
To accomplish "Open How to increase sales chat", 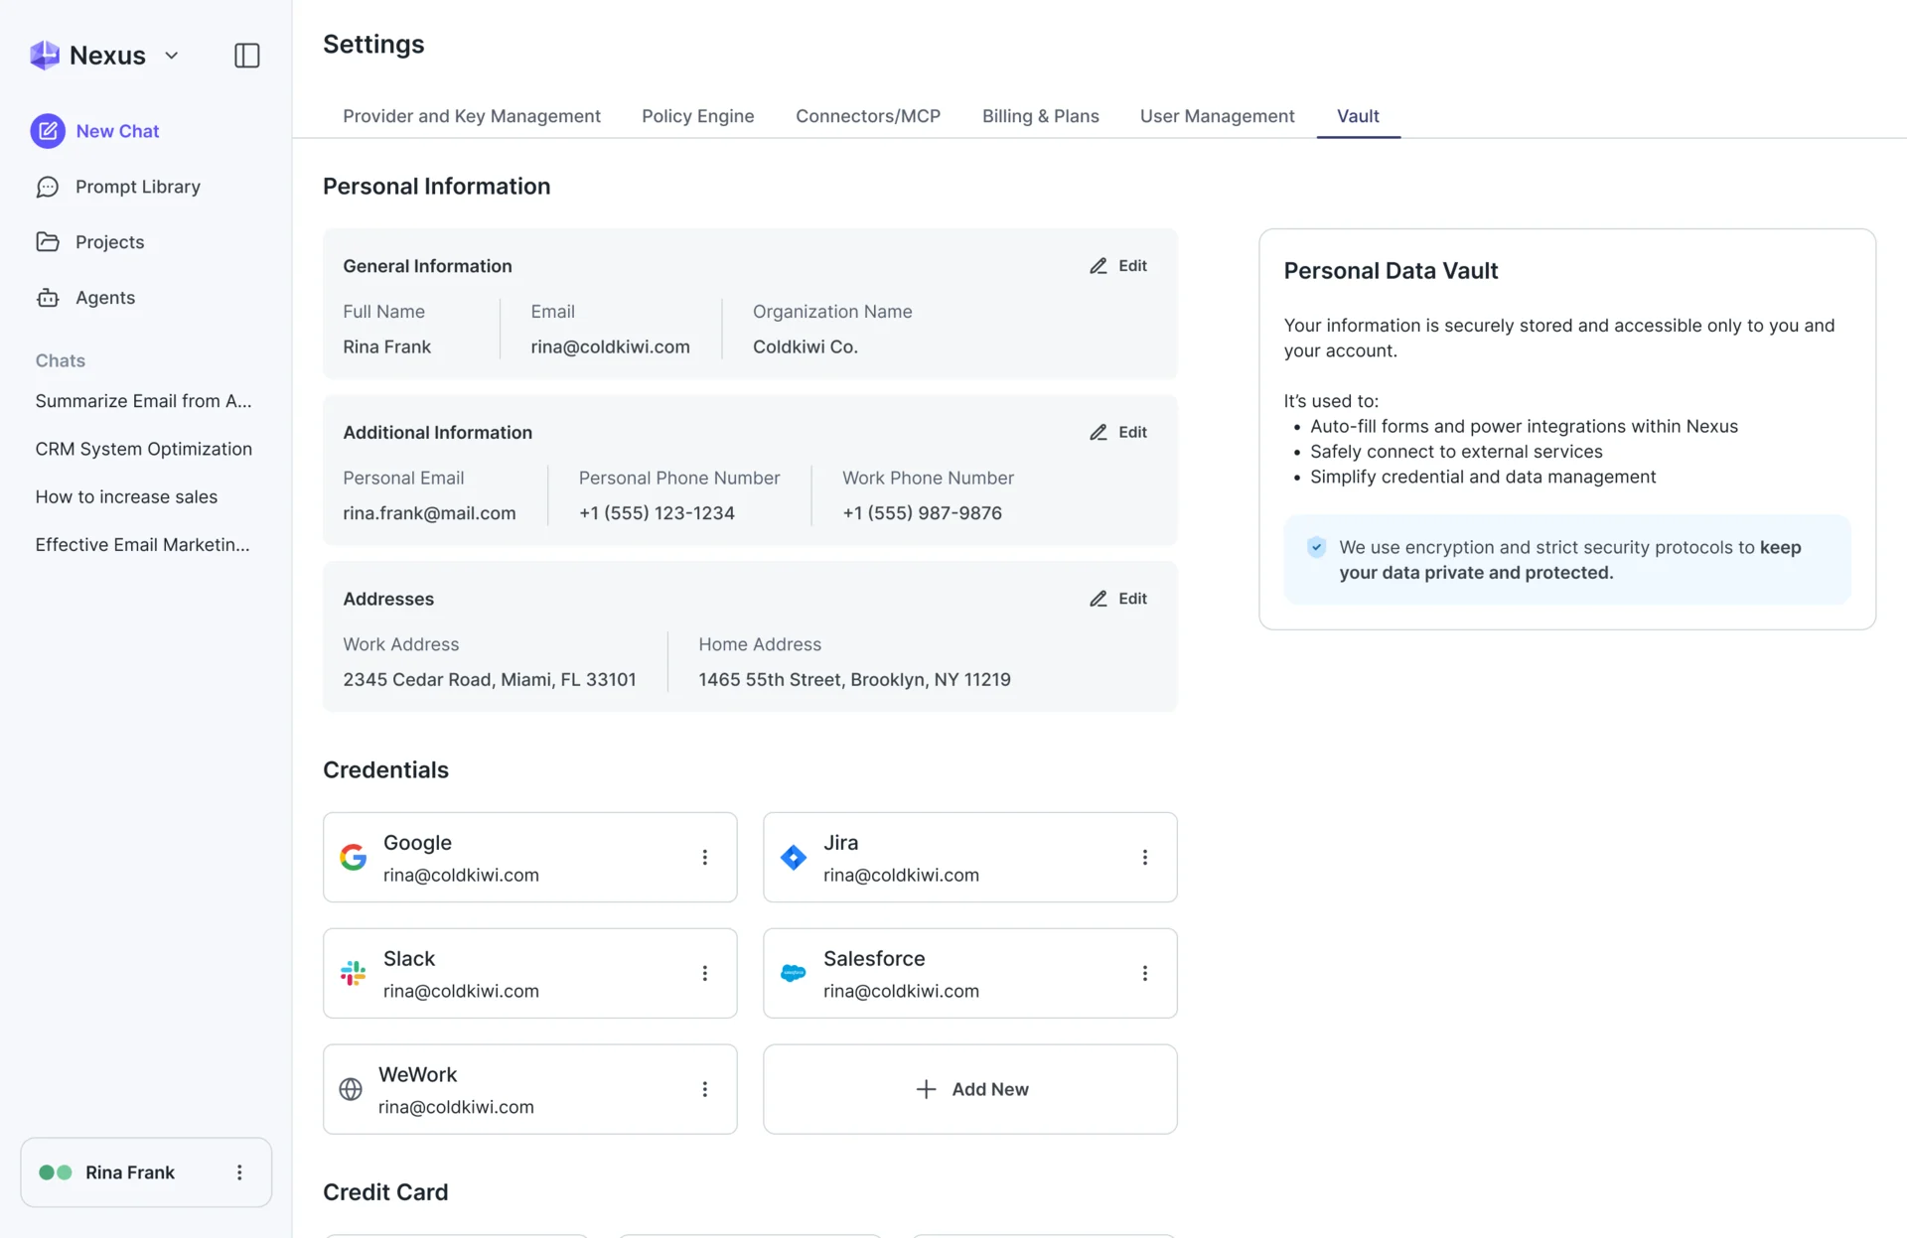I will pyautogui.click(x=126, y=496).
